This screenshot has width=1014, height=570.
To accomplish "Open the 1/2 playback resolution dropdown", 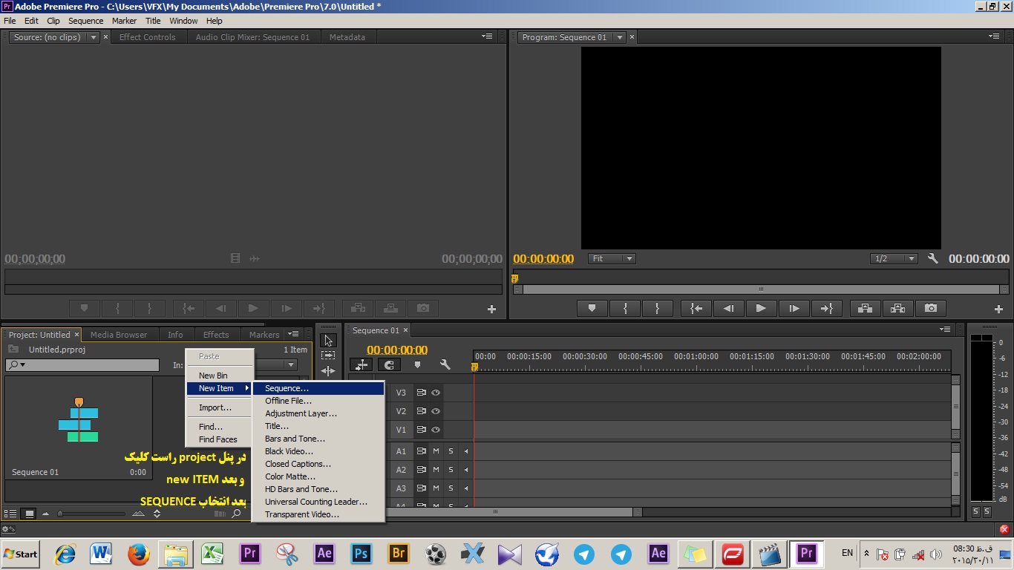I will 894,258.
